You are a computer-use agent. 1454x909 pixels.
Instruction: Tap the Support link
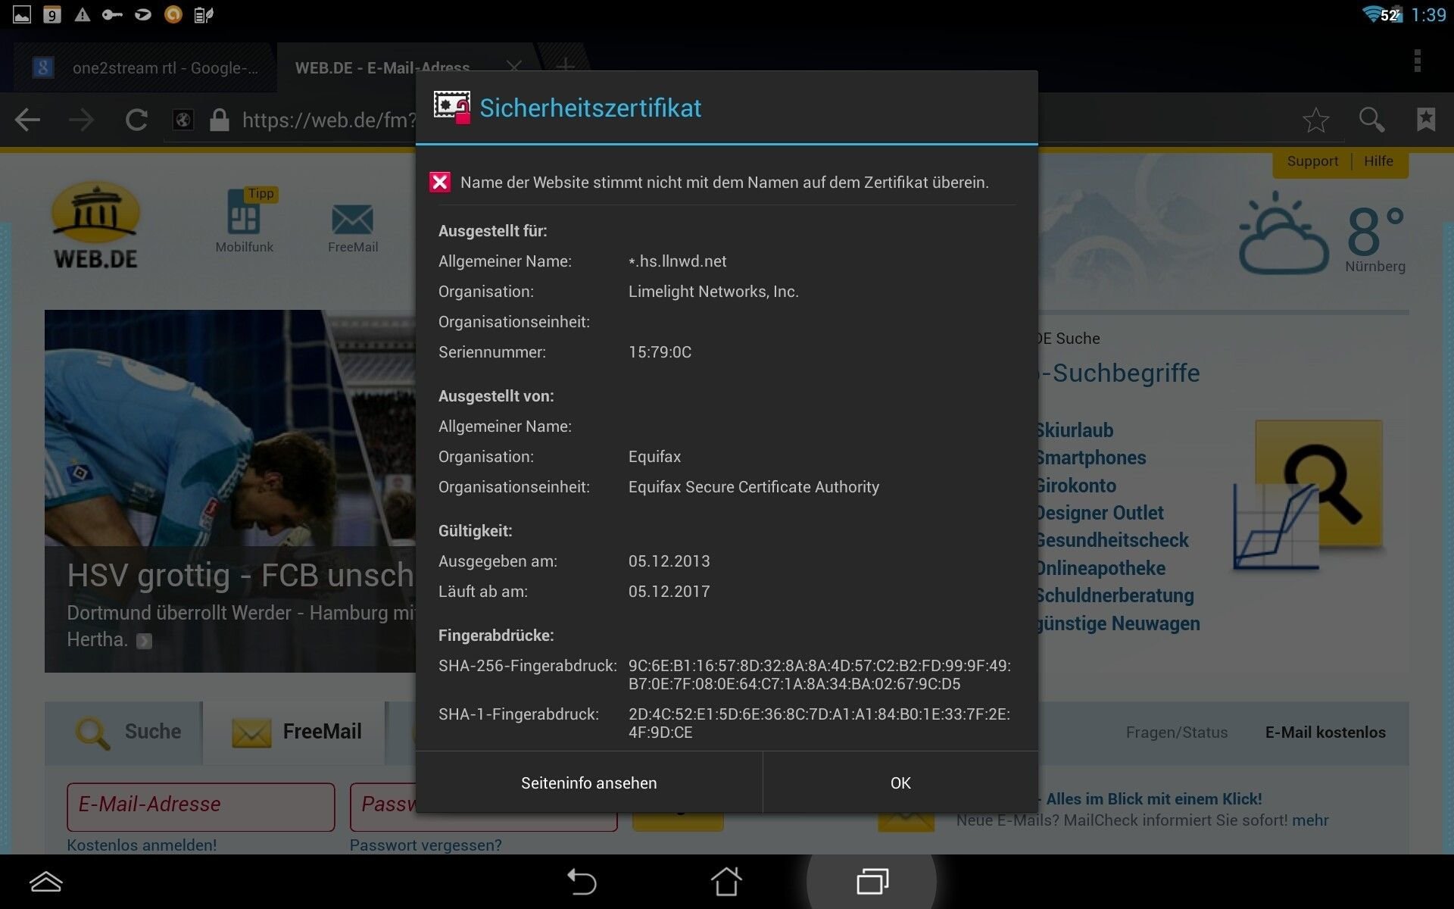click(1312, 161)
